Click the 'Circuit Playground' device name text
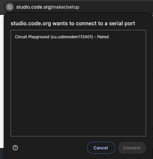The height and width of the screenshot is (159, 153). pyautogui.click(x=32, y=37)
